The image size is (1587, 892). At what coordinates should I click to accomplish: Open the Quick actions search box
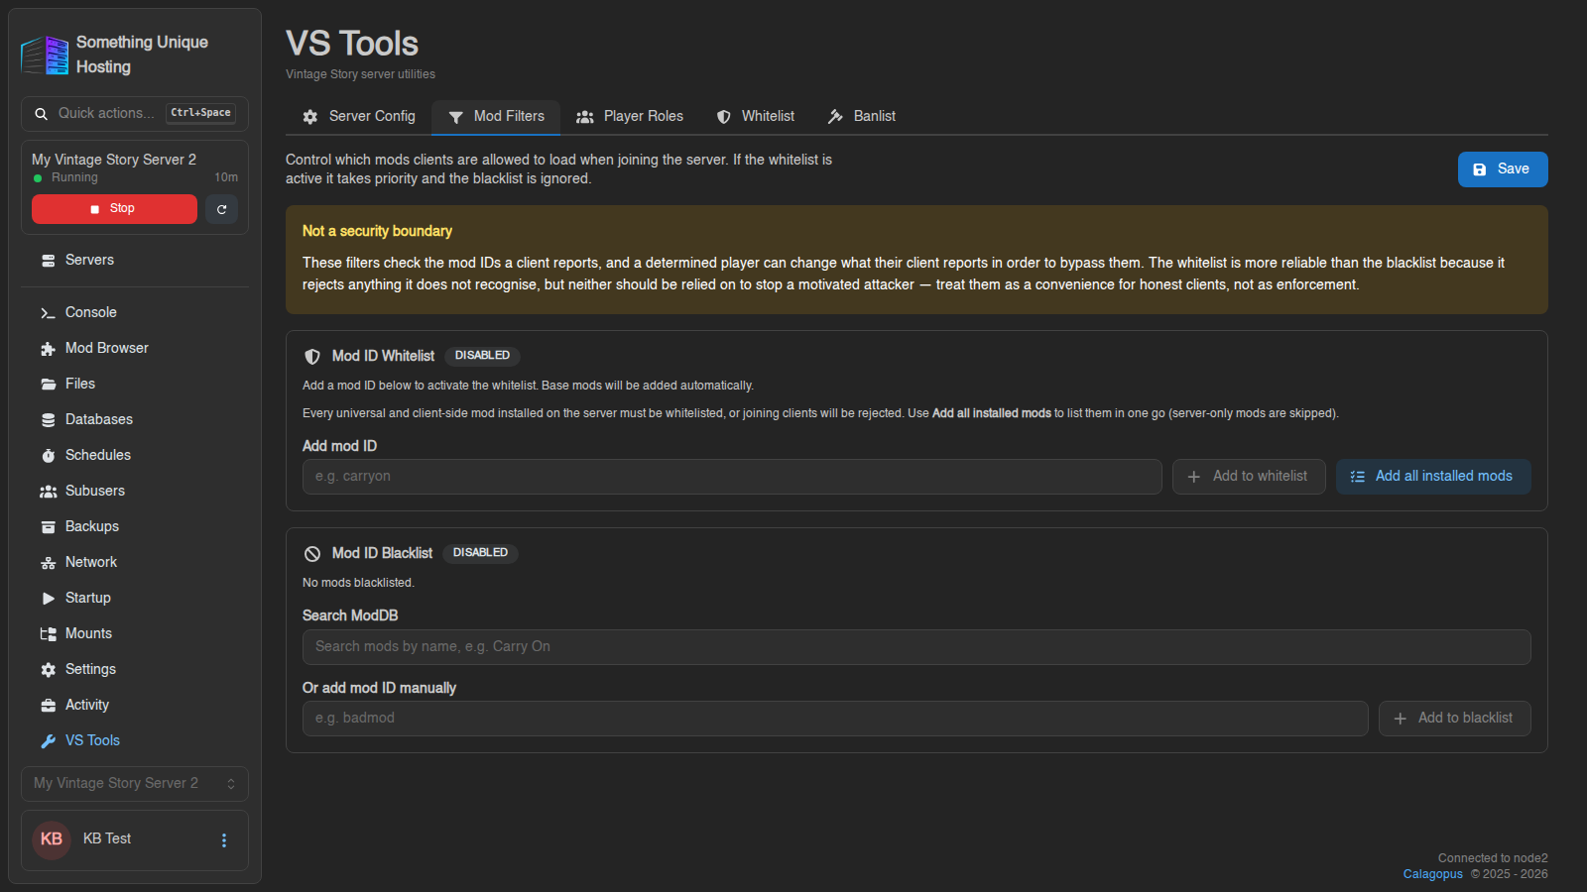[x=135, y=114]
